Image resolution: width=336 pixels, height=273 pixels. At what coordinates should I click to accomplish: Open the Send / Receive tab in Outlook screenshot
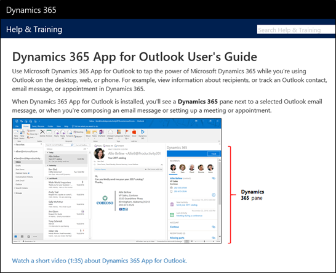[38, 126]
